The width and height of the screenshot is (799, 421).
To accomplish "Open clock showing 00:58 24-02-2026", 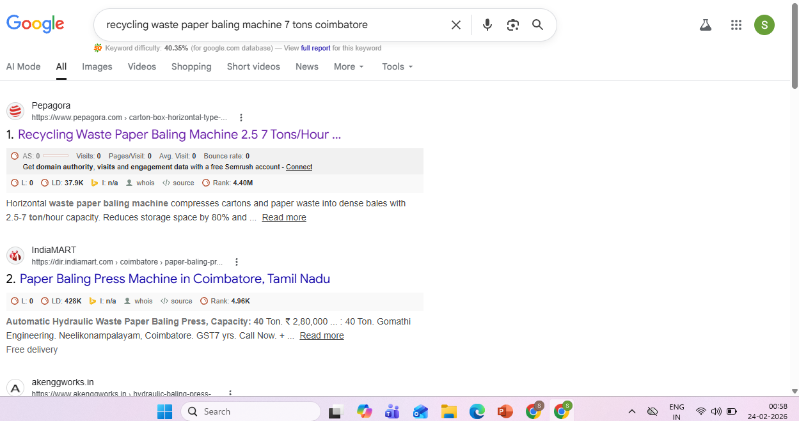I will pos(769,411).
